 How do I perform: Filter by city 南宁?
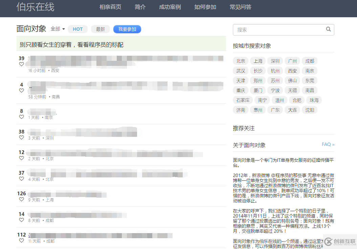pos(262,100)
